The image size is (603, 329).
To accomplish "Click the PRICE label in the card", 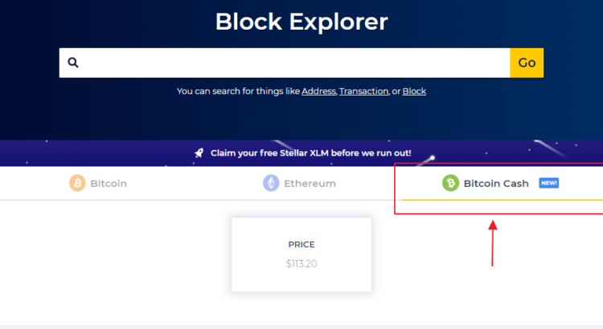I will [x=301, y=245].
